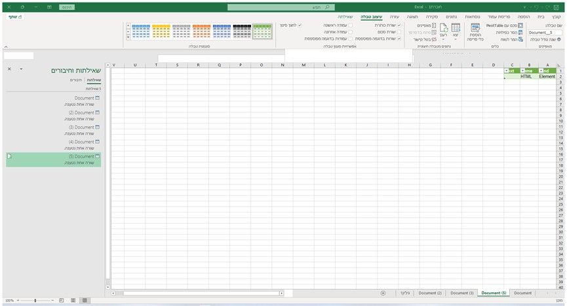Toggle Last Column (עמודה אחרונה) checkbox

pos(350,32)
